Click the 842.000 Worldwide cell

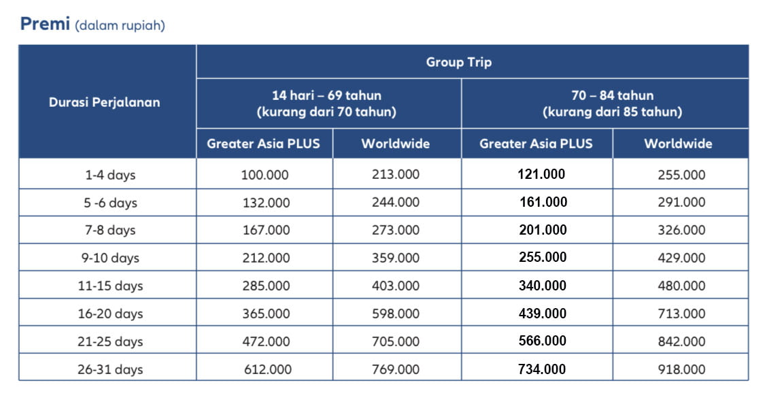coord(681,341)
